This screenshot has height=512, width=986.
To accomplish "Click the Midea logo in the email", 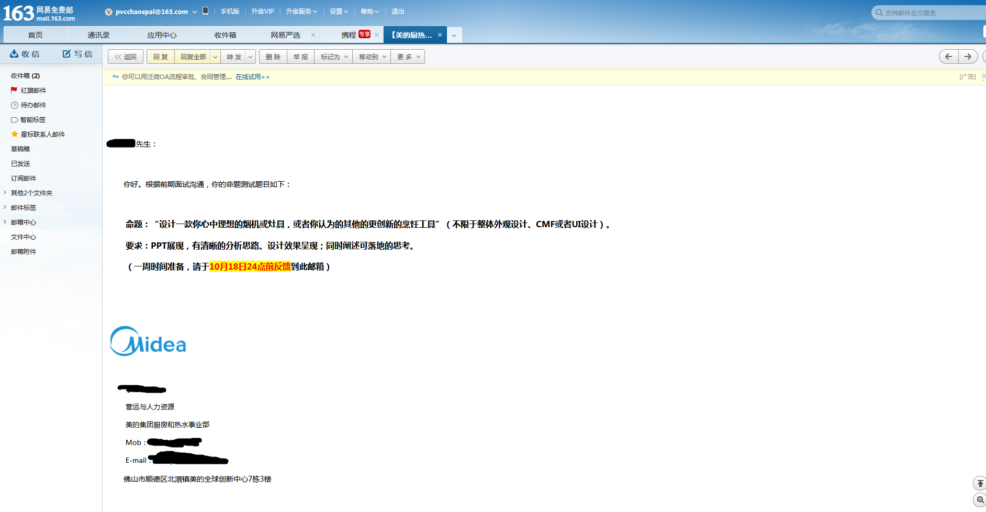I will click(x=148, y=341).
